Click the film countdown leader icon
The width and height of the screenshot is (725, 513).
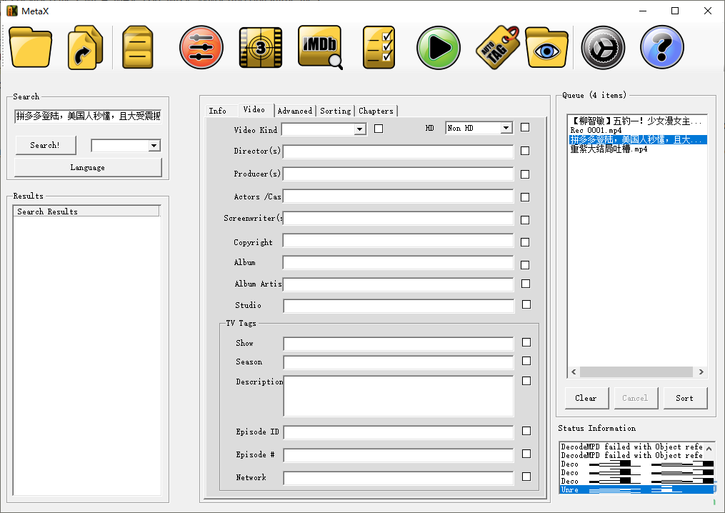point(260,47)
